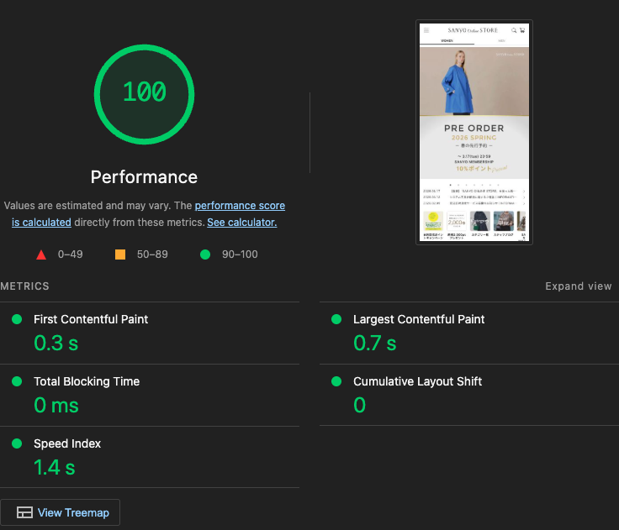Click the treemap icon in View Treemap

pos(24,512)
